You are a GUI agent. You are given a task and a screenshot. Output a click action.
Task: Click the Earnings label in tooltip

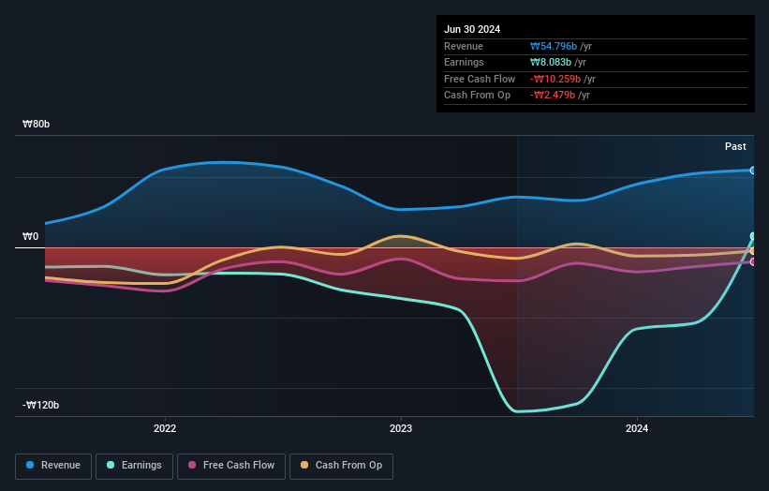[464, 62]
